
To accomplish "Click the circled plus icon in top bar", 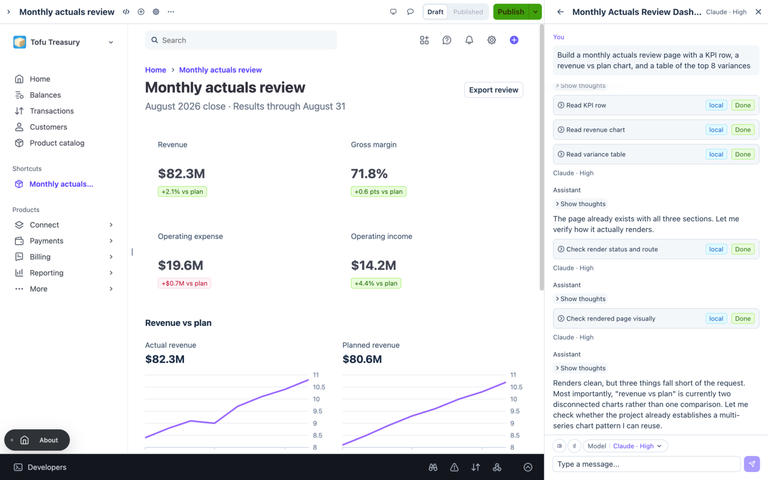I will [x=141, y=12].
